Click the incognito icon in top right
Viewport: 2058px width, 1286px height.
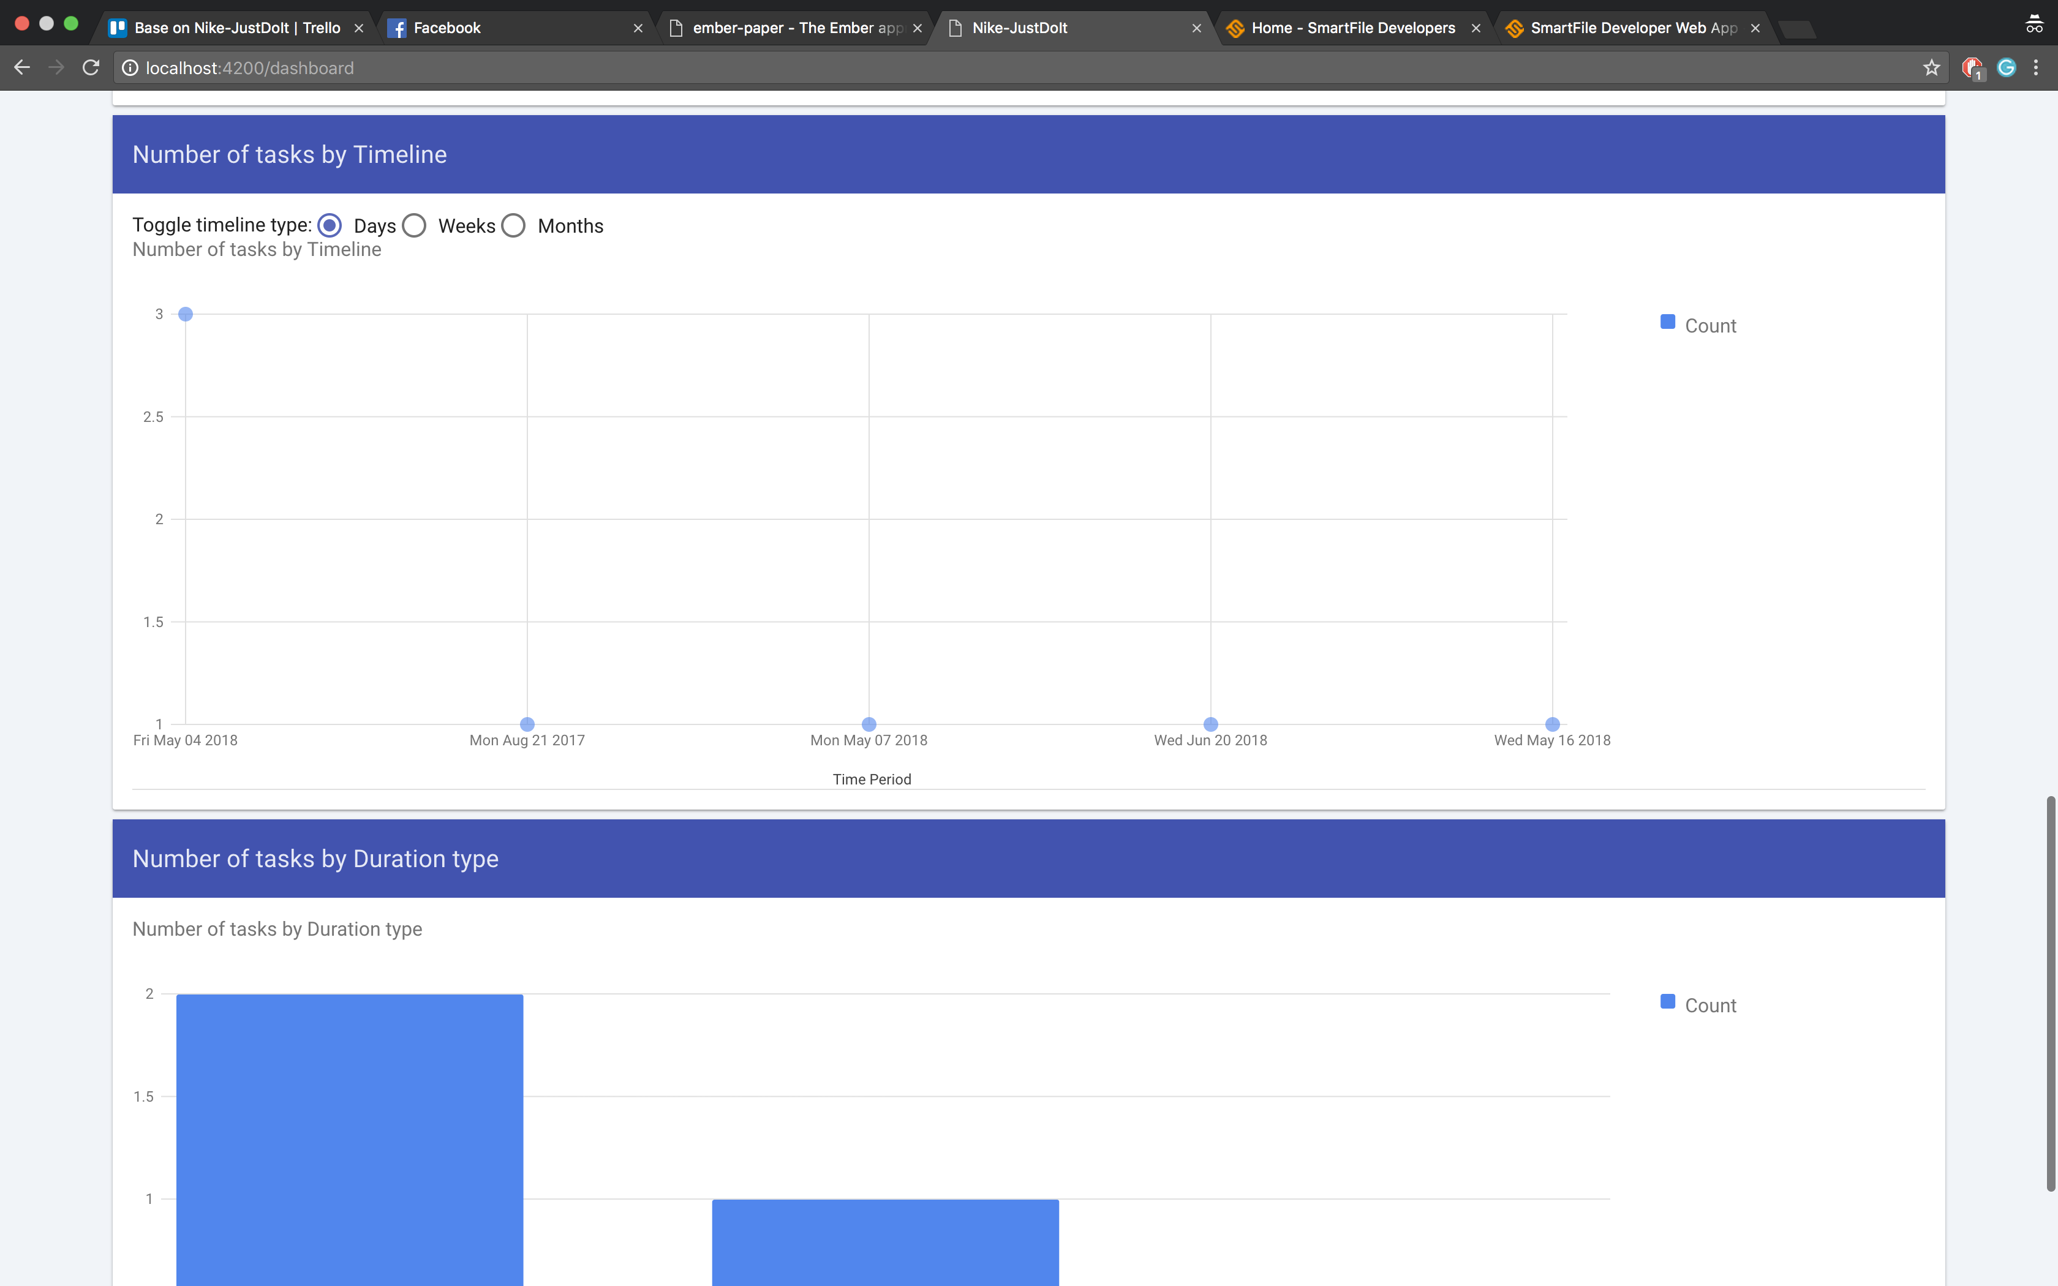tap(2034, 24)
